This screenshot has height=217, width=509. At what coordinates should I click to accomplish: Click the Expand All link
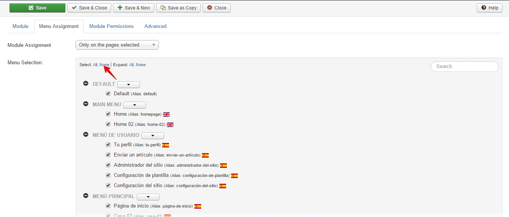point(132,65)
